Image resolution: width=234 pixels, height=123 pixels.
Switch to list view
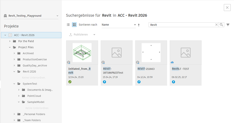click(68, 25)
